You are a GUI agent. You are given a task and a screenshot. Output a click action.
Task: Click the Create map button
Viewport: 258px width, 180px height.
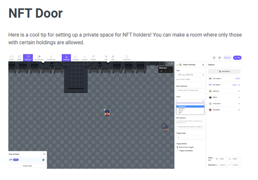point(27,165)
